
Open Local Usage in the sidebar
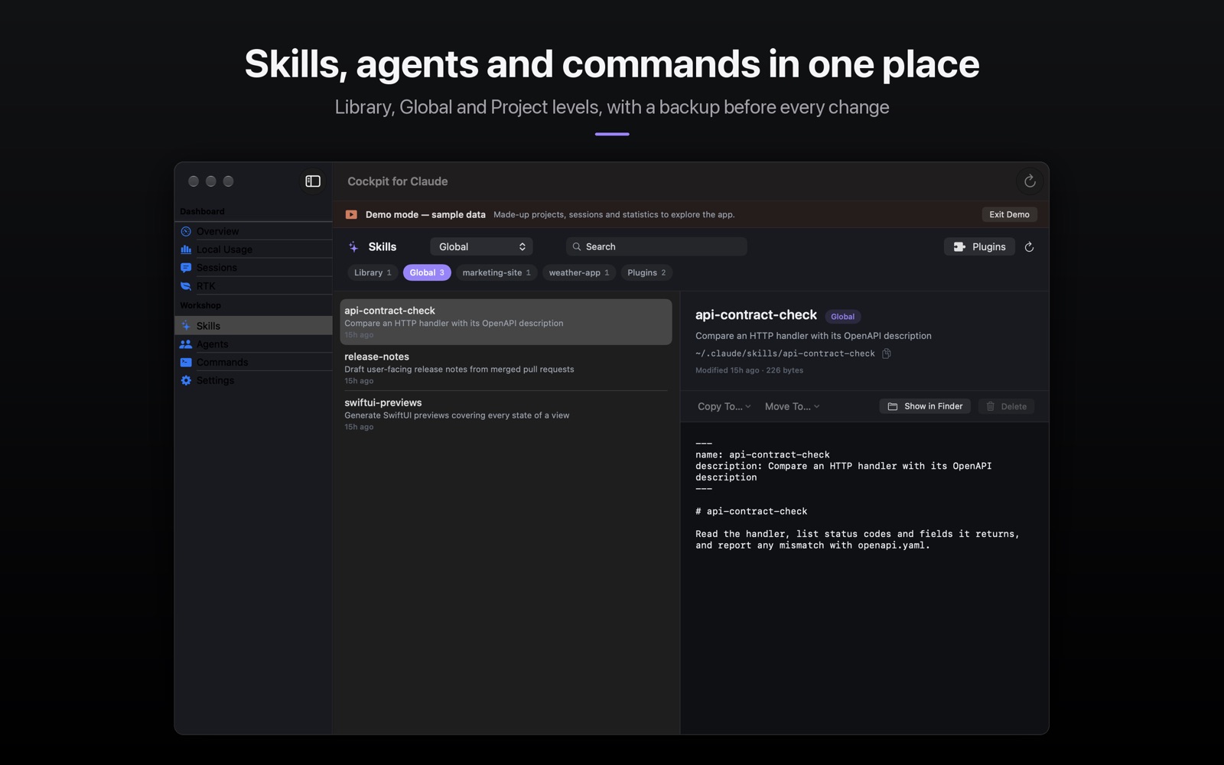click(253, 249)
